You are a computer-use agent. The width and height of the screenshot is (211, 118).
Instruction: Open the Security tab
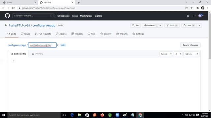(x=106, y=34)
